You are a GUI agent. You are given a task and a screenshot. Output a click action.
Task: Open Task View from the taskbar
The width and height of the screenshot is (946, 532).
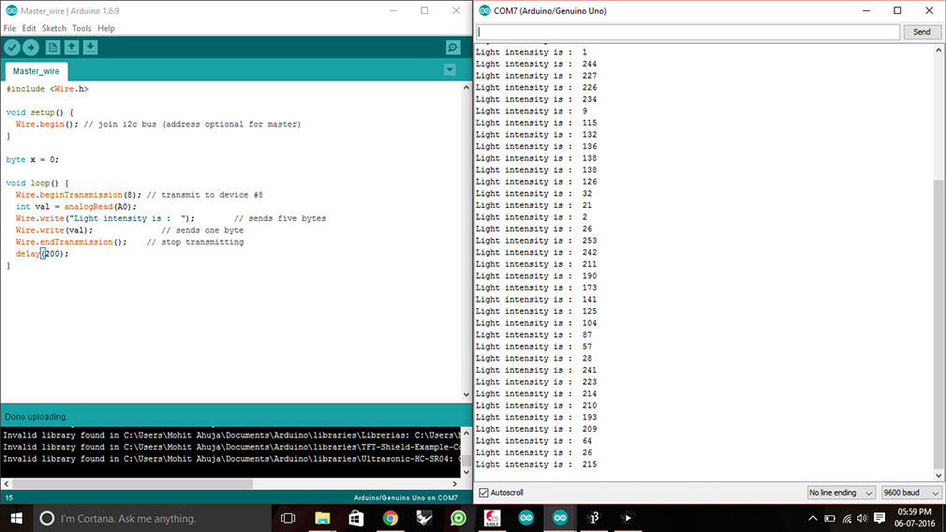click(x=288, y=518)
